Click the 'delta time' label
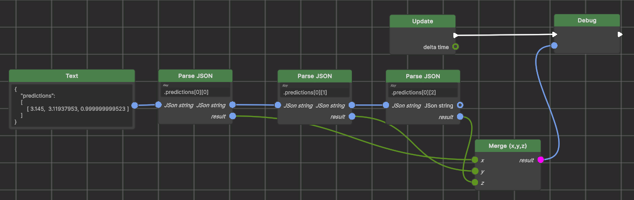The image size is (634, 200). tap(436, 47)
